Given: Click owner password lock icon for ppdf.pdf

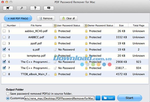Looking at the screenshot, I should (86, 43).
